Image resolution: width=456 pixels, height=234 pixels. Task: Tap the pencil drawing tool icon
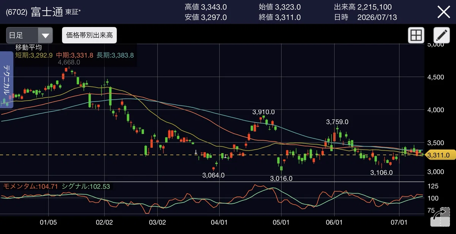pyautogui.click(x=441, y=35)
